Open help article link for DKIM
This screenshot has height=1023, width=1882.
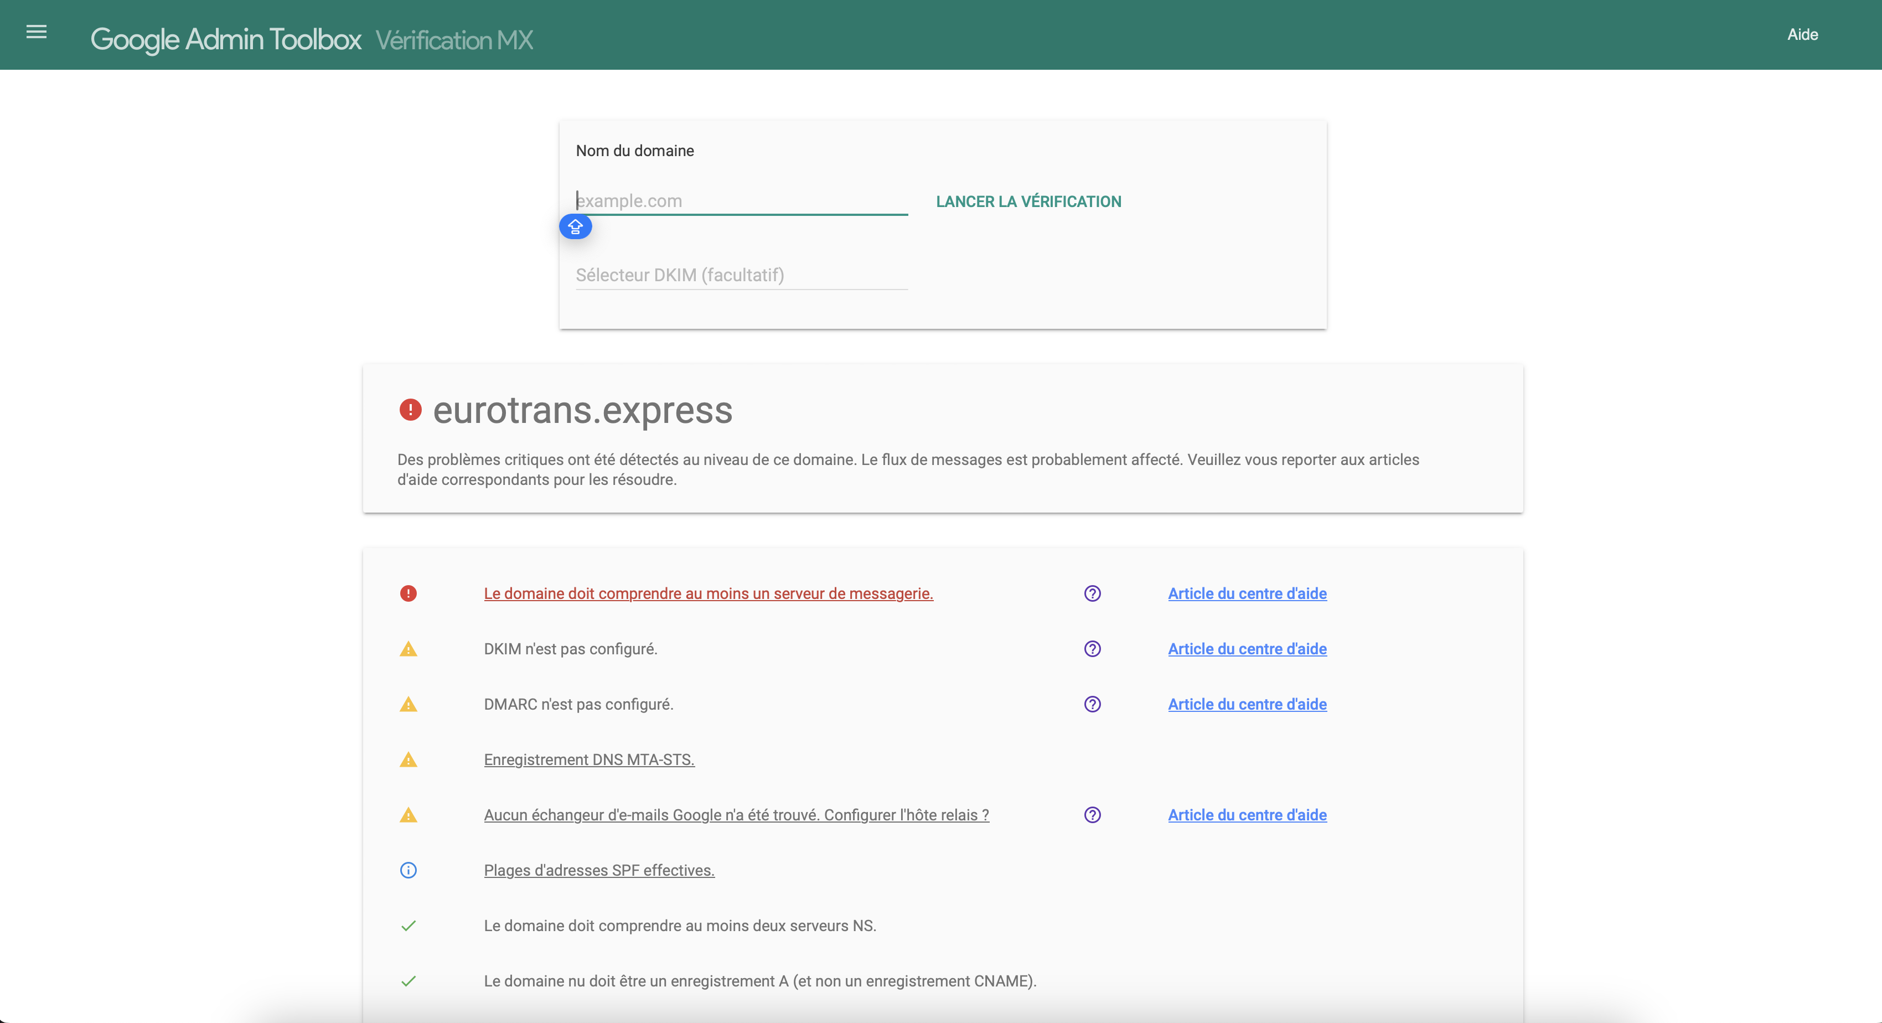tap(1247, 649)
